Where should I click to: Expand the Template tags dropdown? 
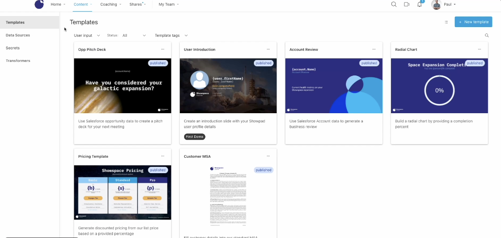171,35
